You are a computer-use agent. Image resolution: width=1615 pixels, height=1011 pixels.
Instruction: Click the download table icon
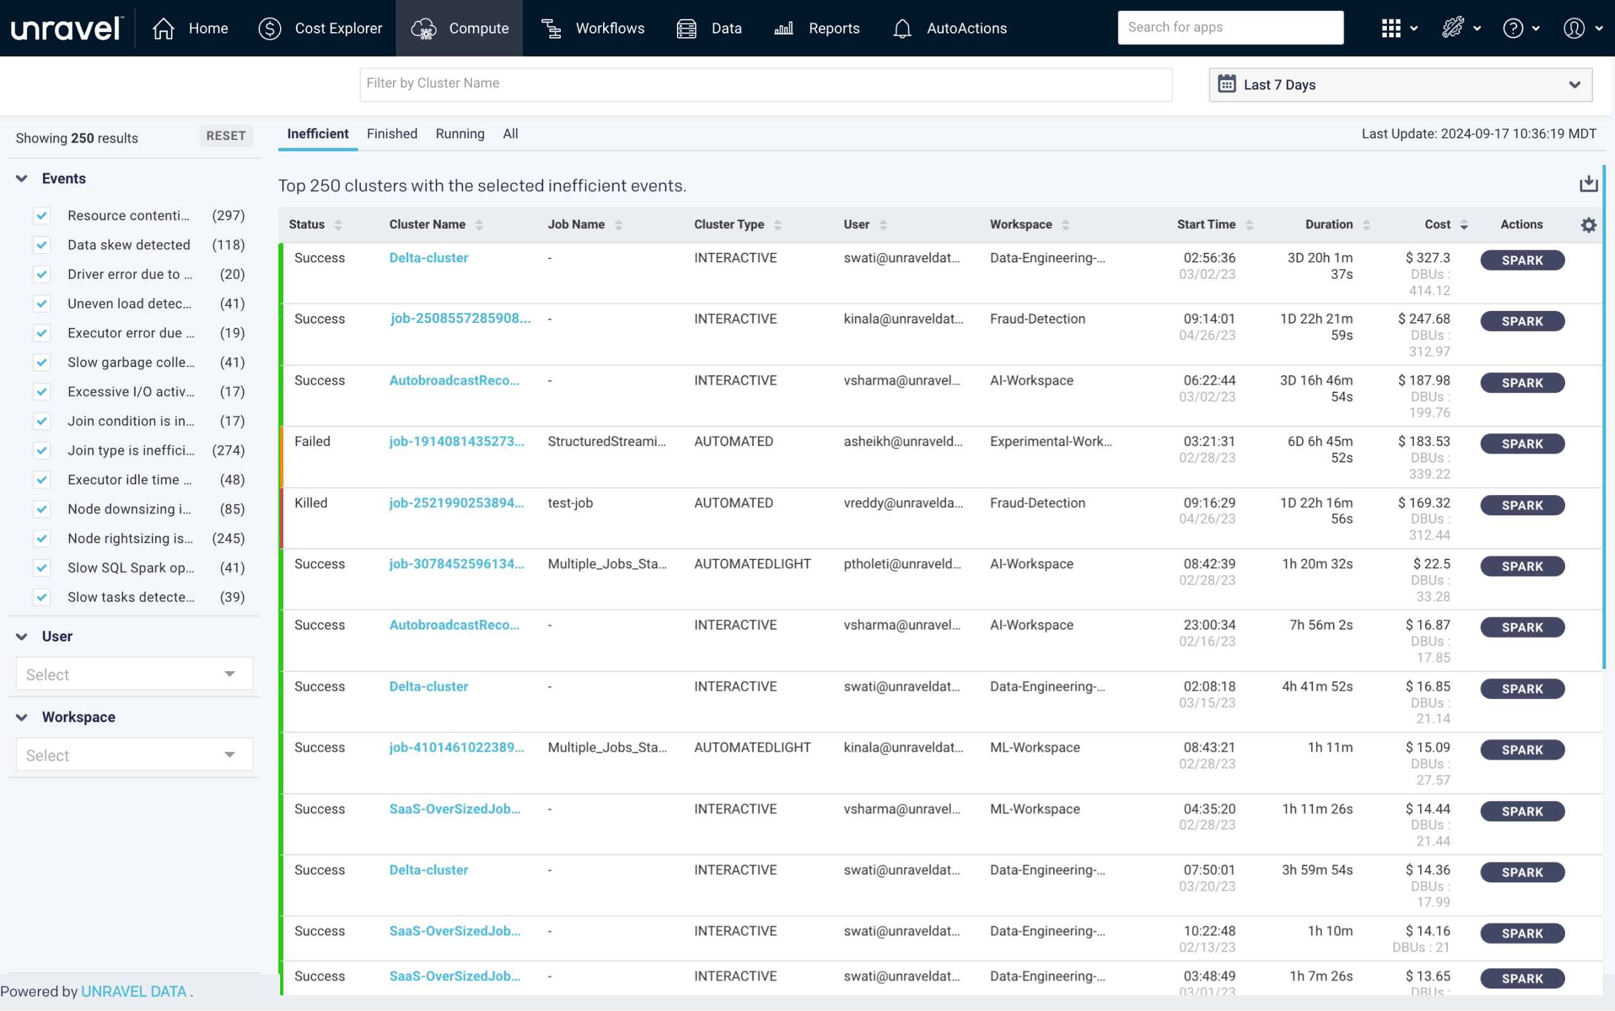1589,184
